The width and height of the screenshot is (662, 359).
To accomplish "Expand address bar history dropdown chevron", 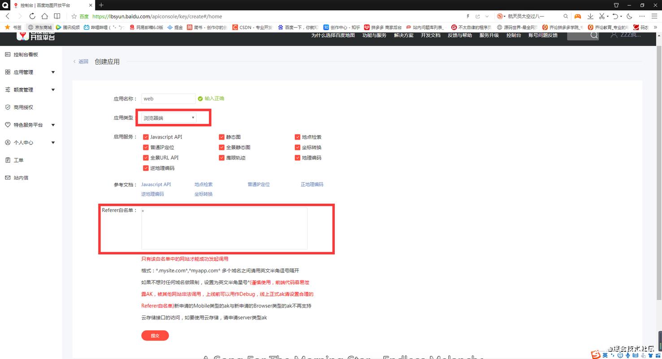I will 487,16.
